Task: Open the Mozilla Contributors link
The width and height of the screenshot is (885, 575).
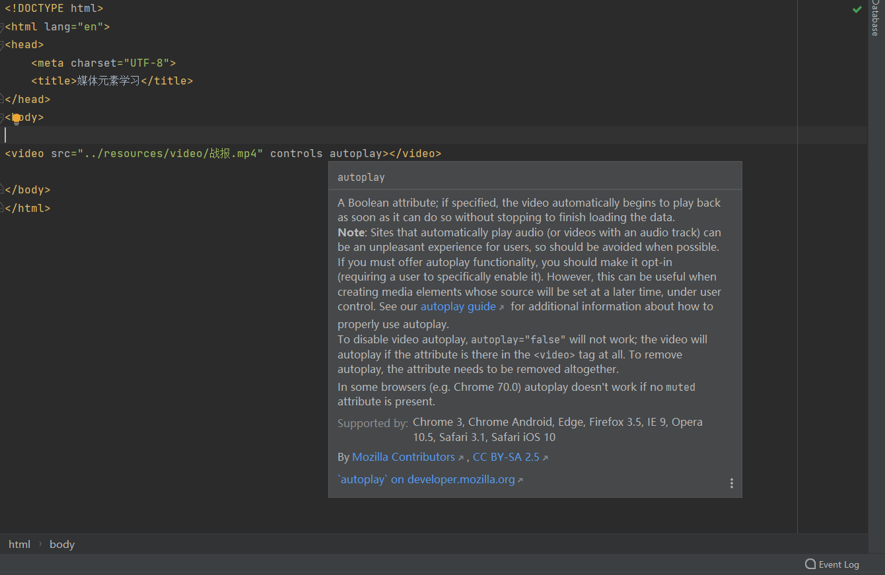Action: coord(404,457)
